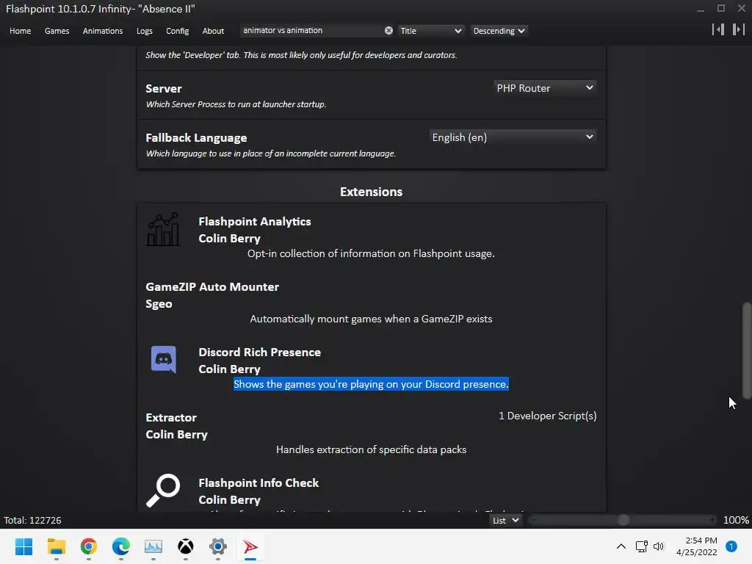Click the Fallback Language setting label
Viewport: 752px width, 564px height.
pos(196,138)
